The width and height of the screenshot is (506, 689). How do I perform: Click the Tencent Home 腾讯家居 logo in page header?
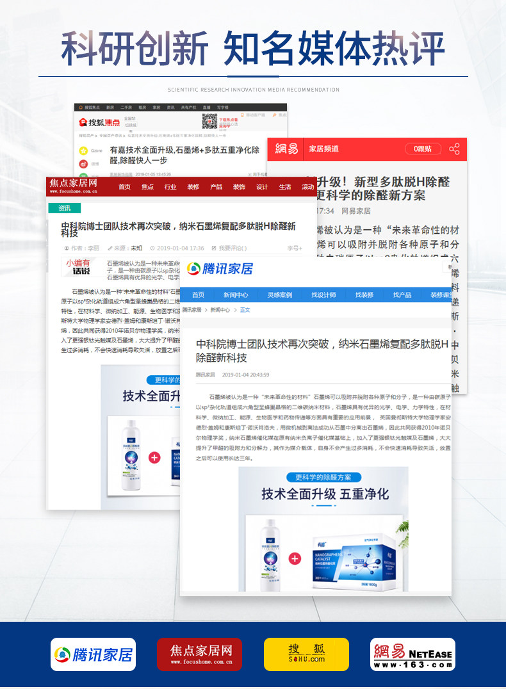click(220, 268)
